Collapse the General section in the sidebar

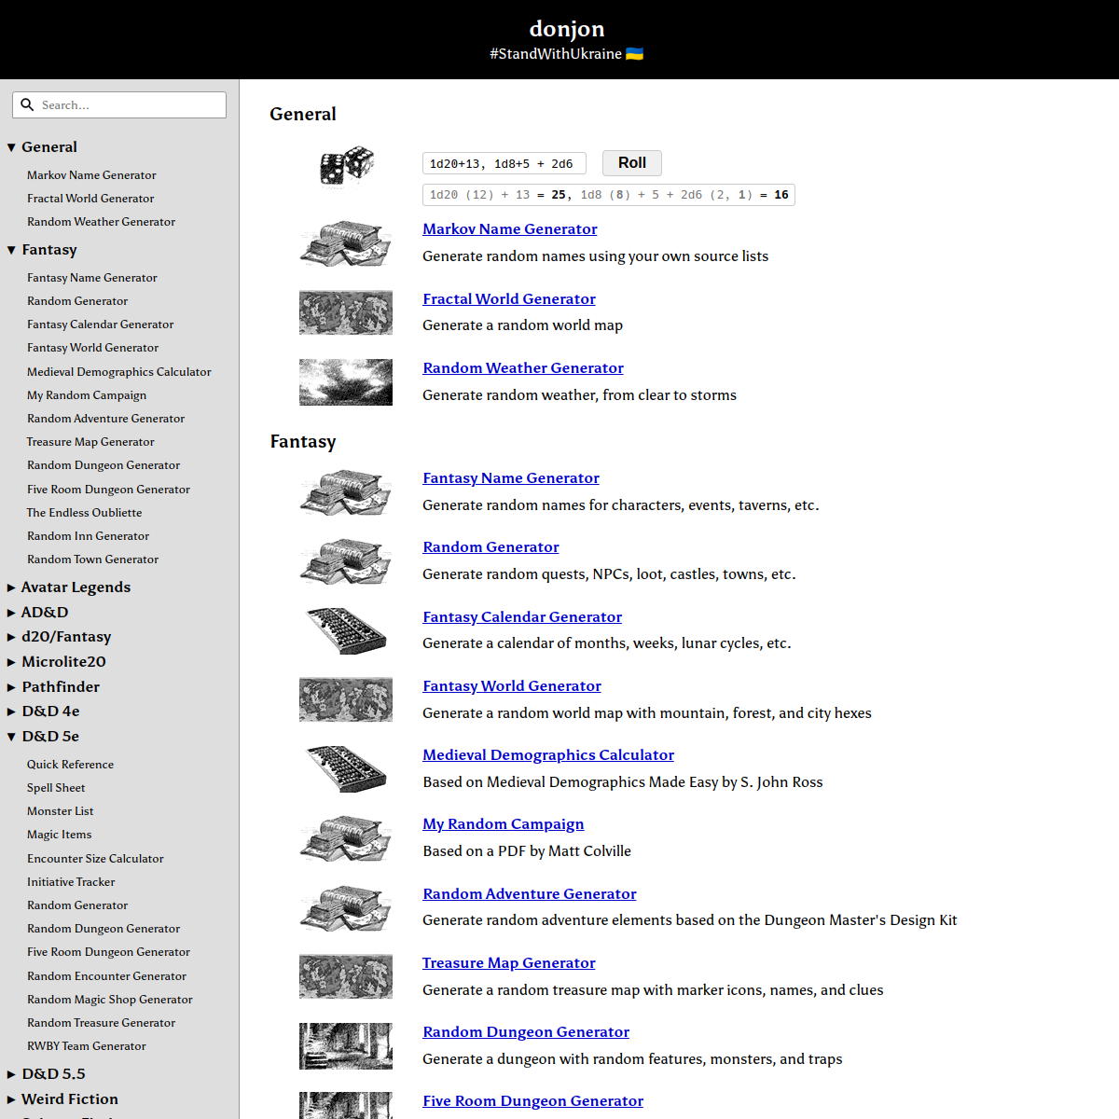[x=11, y=147]
